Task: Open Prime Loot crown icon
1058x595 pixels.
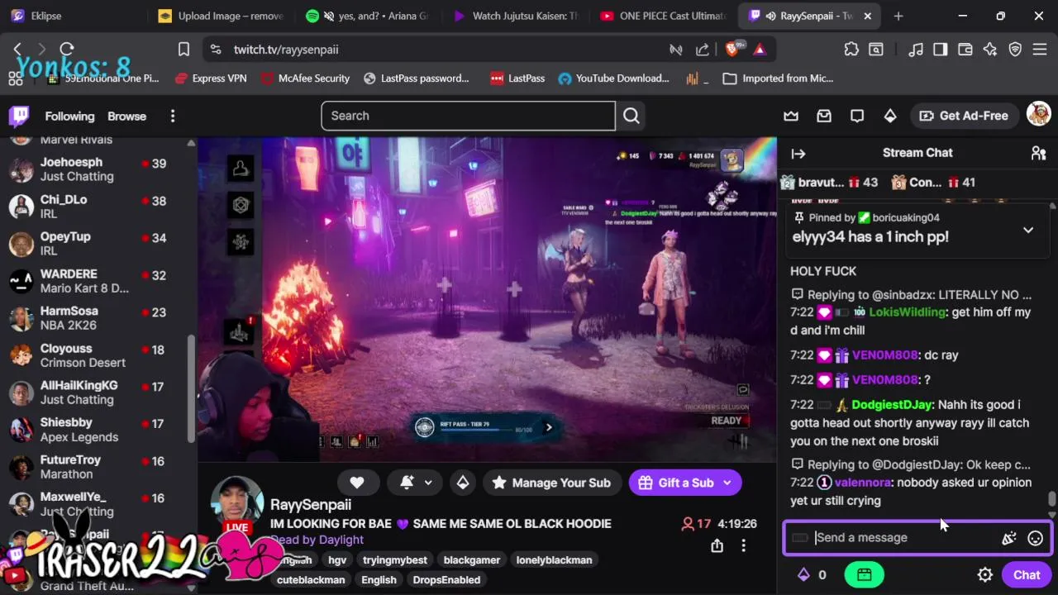Action: point(791,116)
